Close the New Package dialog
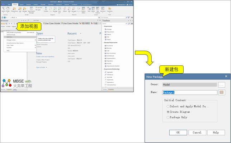Viewport: 231px width, 143px height. 226,77
